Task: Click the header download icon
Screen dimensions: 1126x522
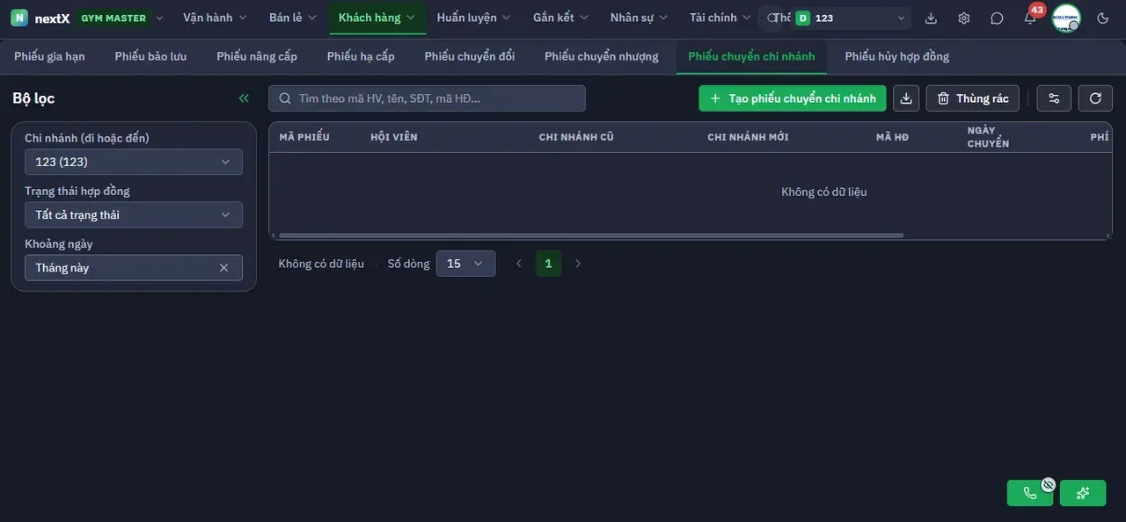Action: [932, 18]
